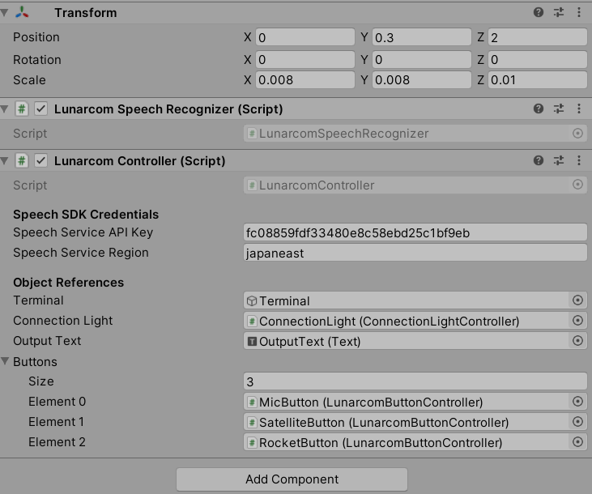Click Rotation X field
This screenshot has width=592, height=494.
tap(305, 60)
